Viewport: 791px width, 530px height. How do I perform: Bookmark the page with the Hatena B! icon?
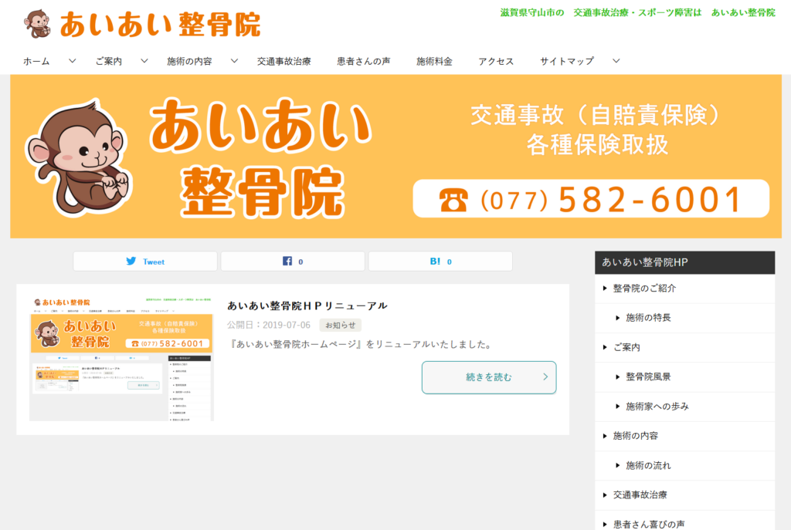pos(434,261)
